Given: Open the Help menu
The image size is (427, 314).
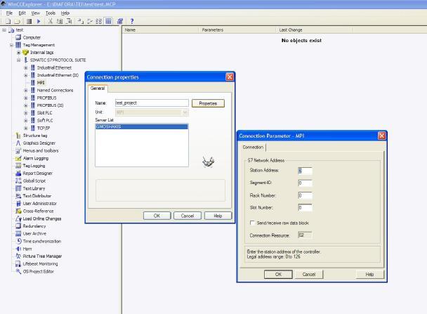Looking at the screenshot, I should (65, 13).
